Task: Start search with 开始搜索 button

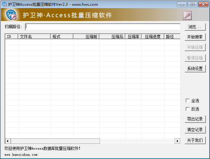Action: [195, 37]
